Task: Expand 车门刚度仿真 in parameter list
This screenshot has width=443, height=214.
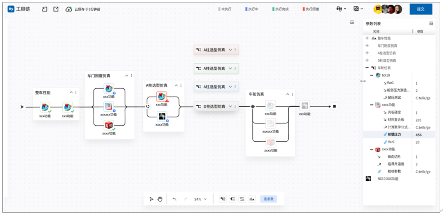Action: (x=367, y=46)
